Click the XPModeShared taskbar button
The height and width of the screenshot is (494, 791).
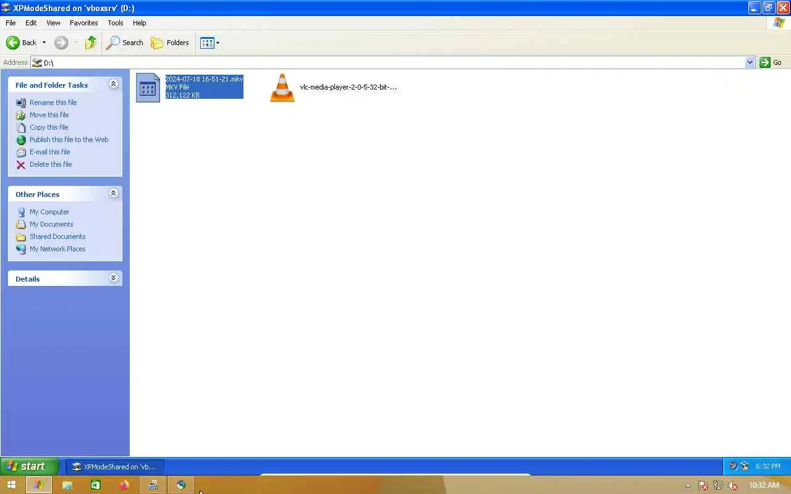tap(115, 467)
